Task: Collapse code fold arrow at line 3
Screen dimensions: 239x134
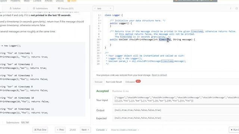Action: click(100, 20)
